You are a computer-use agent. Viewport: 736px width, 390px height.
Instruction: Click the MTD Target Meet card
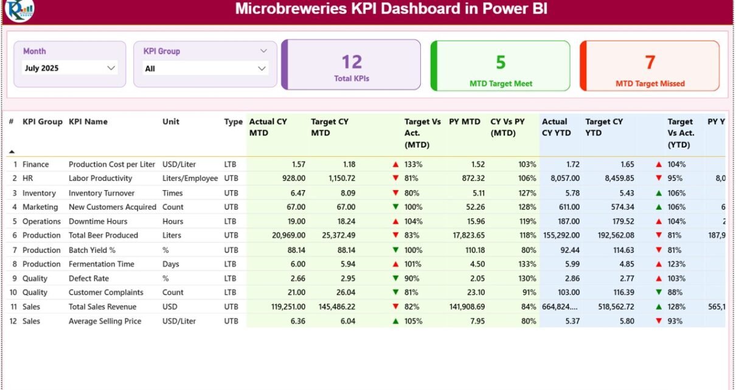501,66
